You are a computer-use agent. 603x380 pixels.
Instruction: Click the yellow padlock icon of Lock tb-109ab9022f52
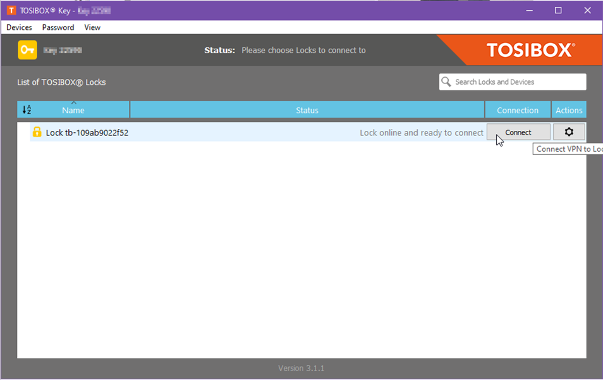(x=37, y=132)
